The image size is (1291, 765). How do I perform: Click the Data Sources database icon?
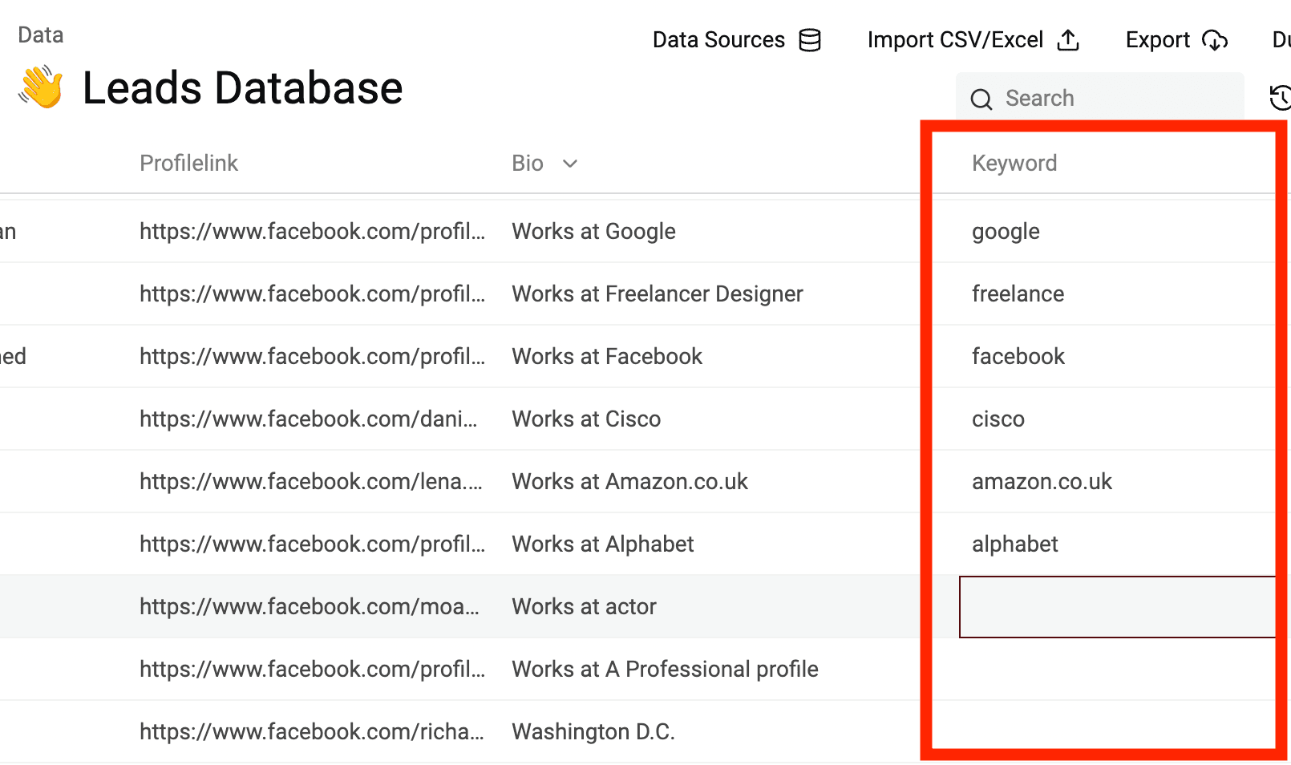tap(810, 40)
